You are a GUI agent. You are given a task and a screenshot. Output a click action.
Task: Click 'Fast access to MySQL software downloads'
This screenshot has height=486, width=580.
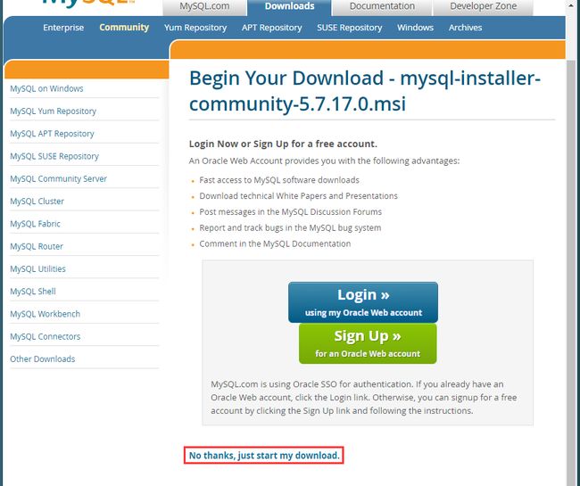click(x=279, y=180)
